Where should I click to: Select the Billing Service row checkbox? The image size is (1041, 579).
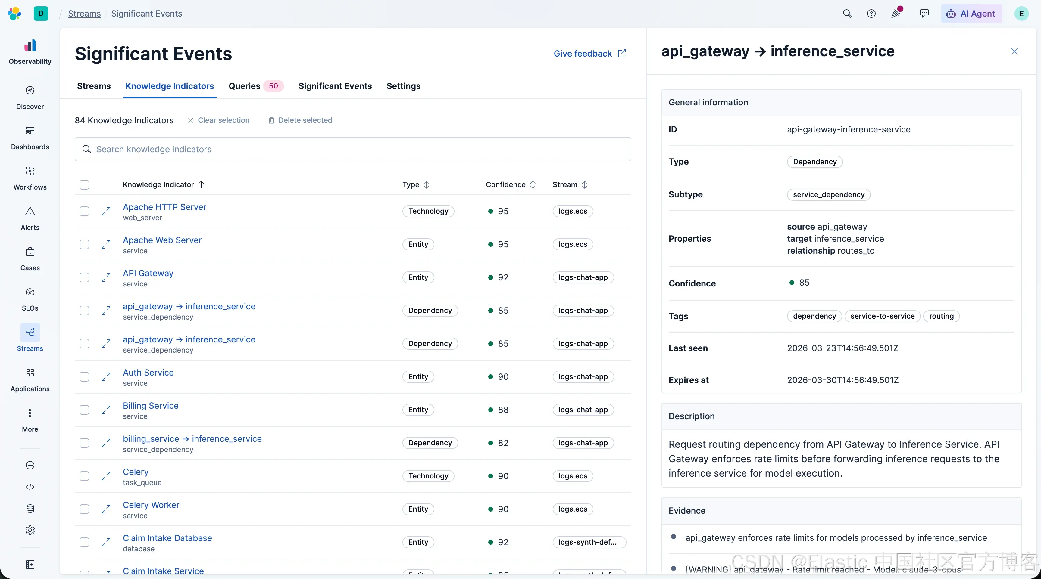coord(84,410)
